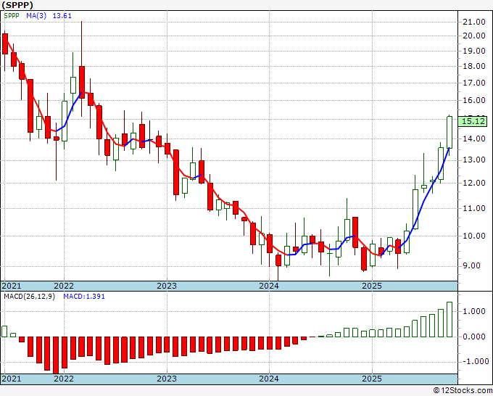
Task: Click the 21.00 price axis label
Action: click(x=474, y=22)
